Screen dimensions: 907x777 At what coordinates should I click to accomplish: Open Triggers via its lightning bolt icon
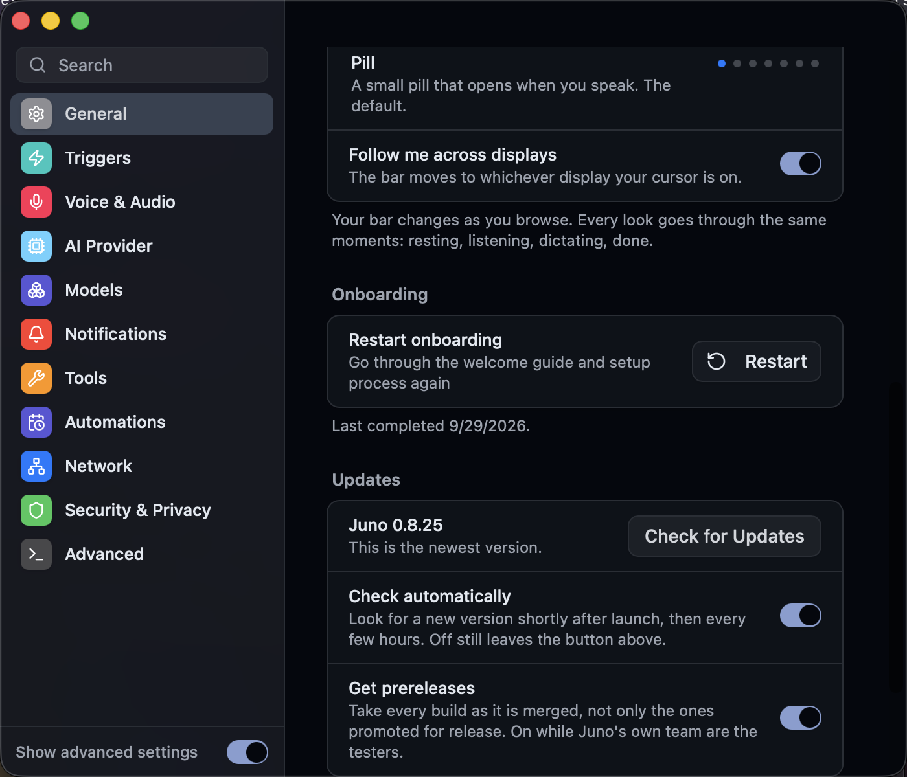[36, 158]
